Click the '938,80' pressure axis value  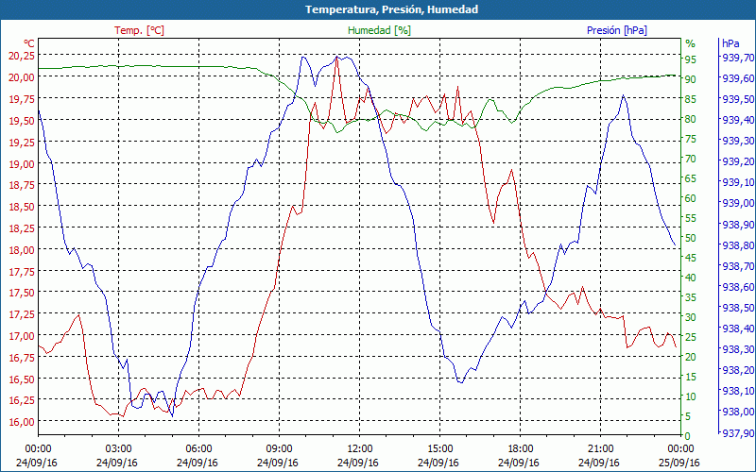pyautogui.click(x=737, y=244)
